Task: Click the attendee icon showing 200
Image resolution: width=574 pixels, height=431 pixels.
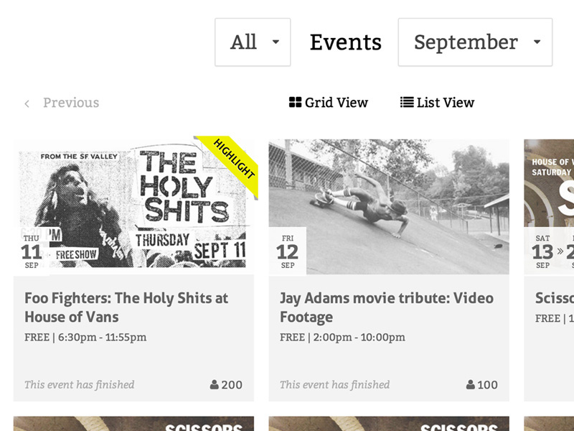Action: (215, 384)
